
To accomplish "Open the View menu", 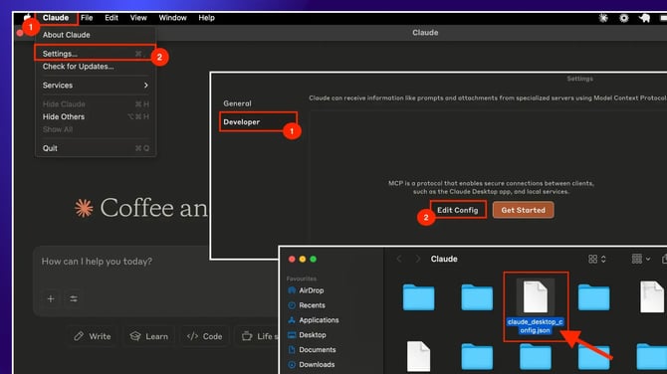I will pos(138,18).
